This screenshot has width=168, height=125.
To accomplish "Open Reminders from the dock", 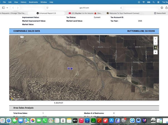I will pyautogui.click(x=57, y=121).
